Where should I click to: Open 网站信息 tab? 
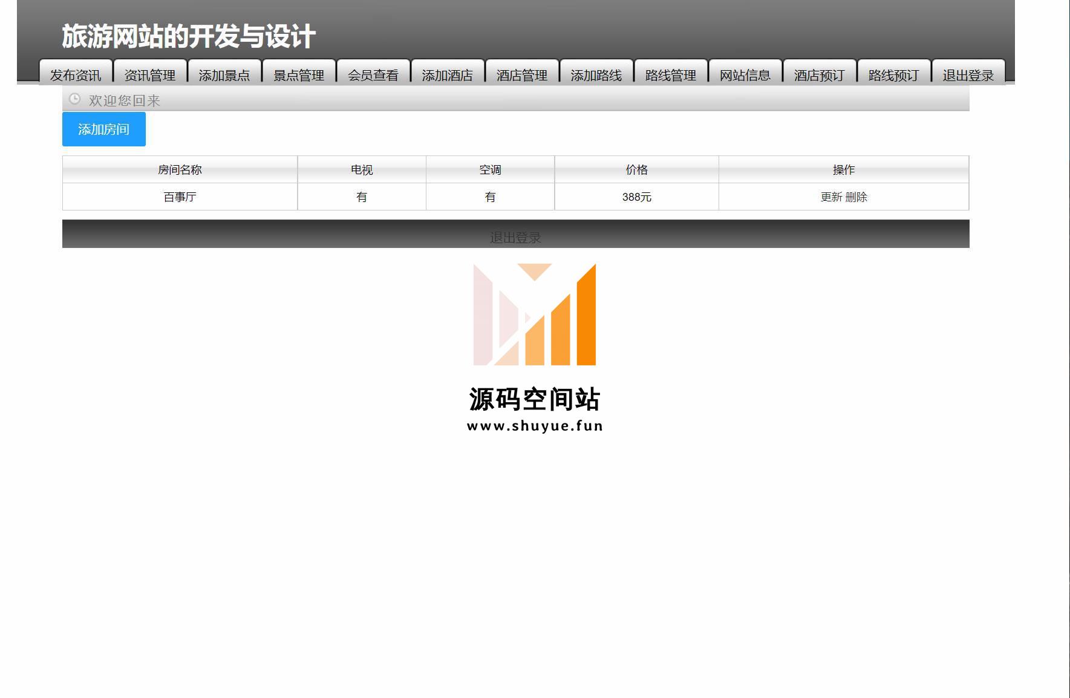coord(745,73)
